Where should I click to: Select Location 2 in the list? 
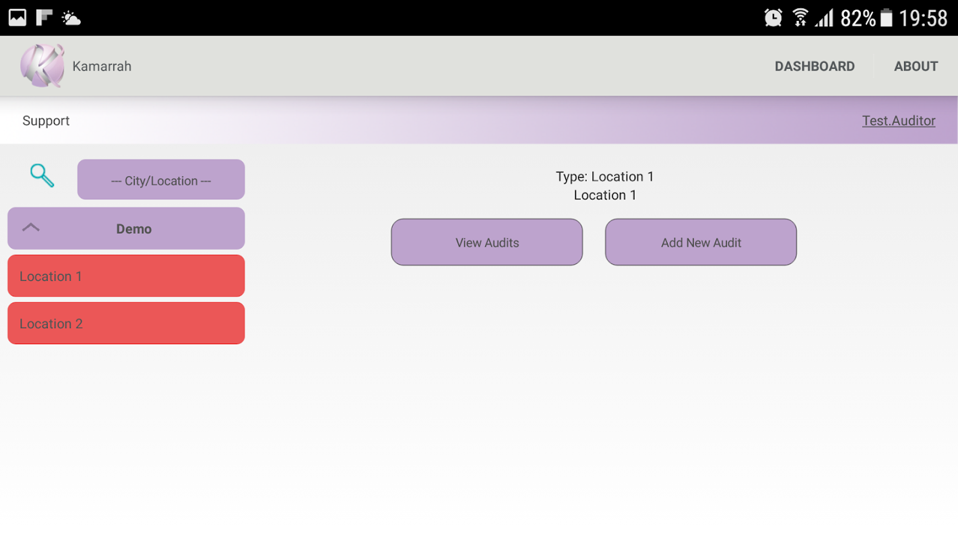[126, 323]
